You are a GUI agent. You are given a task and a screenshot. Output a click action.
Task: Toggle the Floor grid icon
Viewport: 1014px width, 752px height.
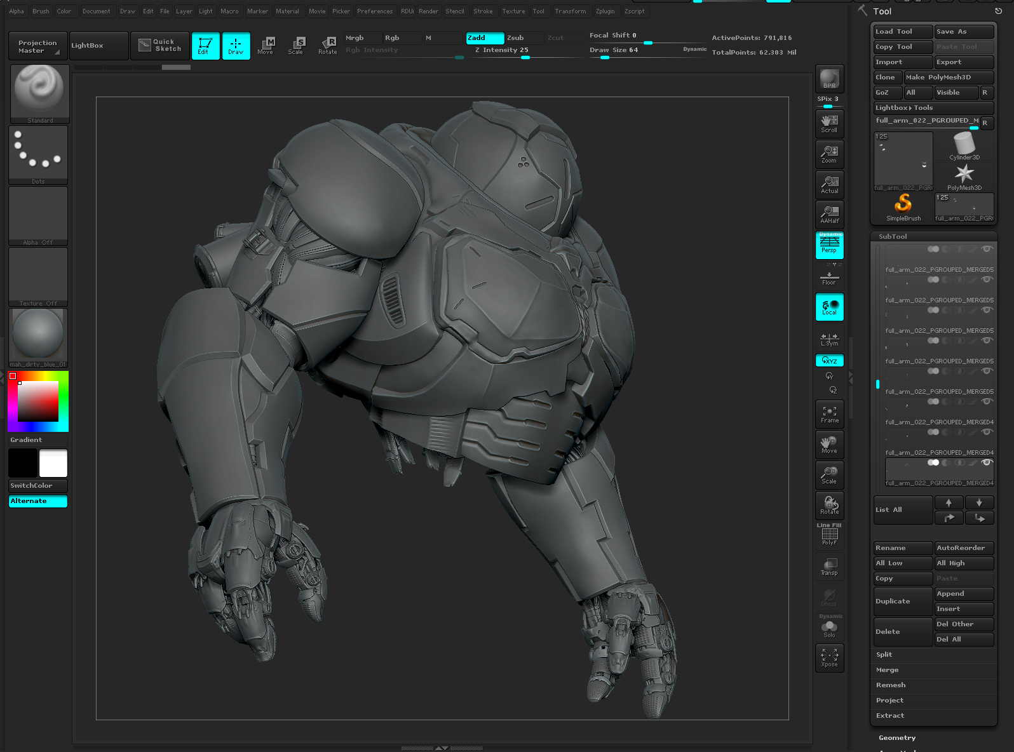829,278
